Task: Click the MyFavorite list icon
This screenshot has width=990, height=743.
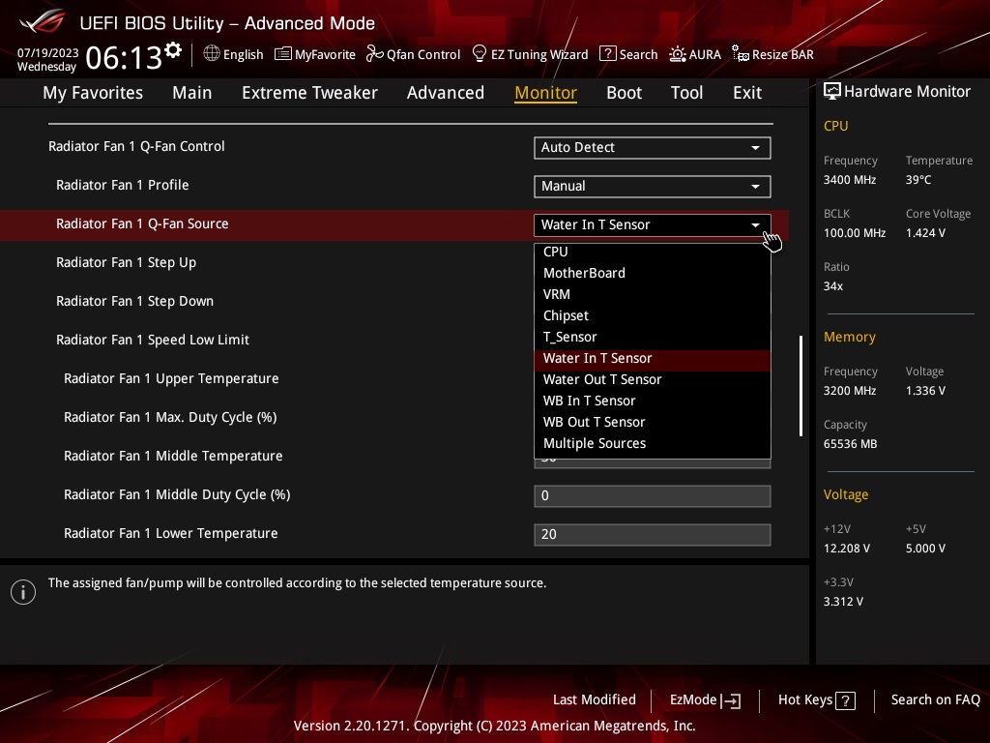Action: tap(283, 54)
